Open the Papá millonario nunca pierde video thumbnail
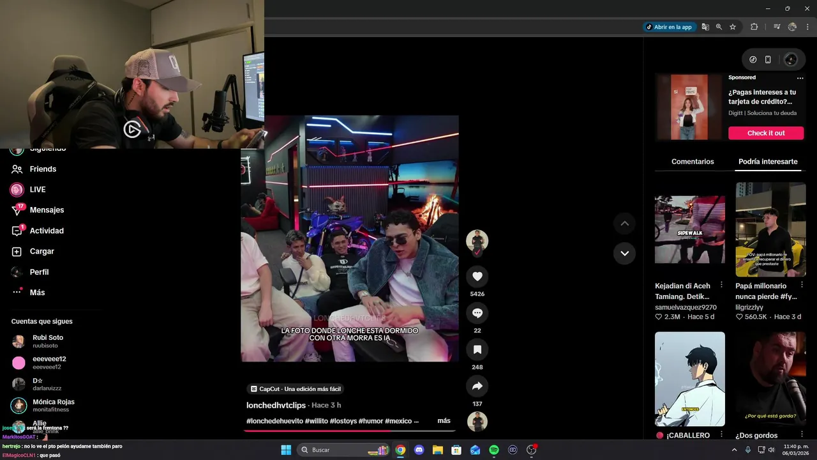 (x=770, y=229)
